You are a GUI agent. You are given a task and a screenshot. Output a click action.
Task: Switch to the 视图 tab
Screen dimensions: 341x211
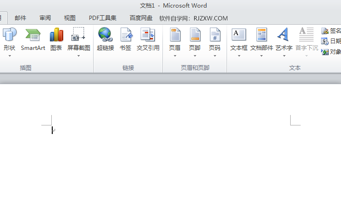click(70, 18)
